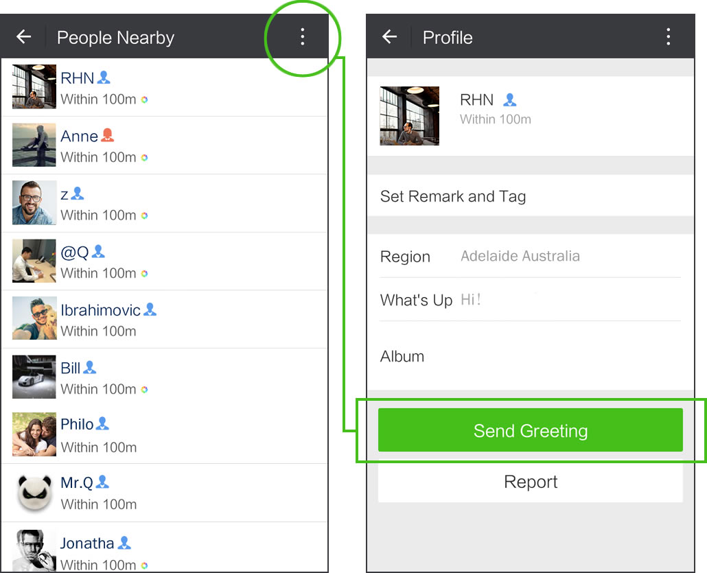Tap back arrow on Profile screen
Viewport: 707px width, 573px height.
(390, 36)
